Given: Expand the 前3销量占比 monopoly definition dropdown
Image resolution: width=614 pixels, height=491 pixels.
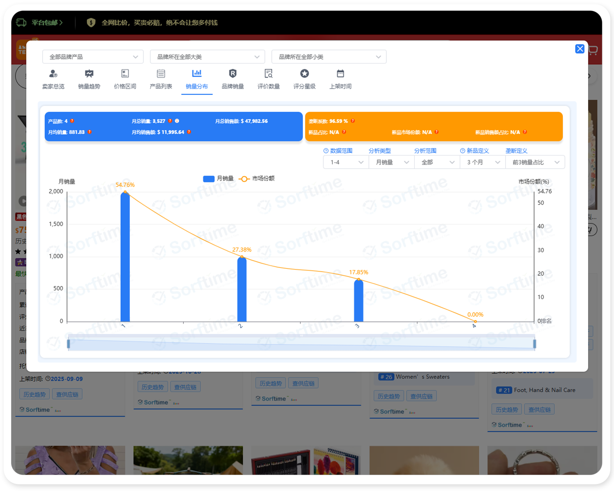Looking at the screenshot, I should (x=535, y=162).
